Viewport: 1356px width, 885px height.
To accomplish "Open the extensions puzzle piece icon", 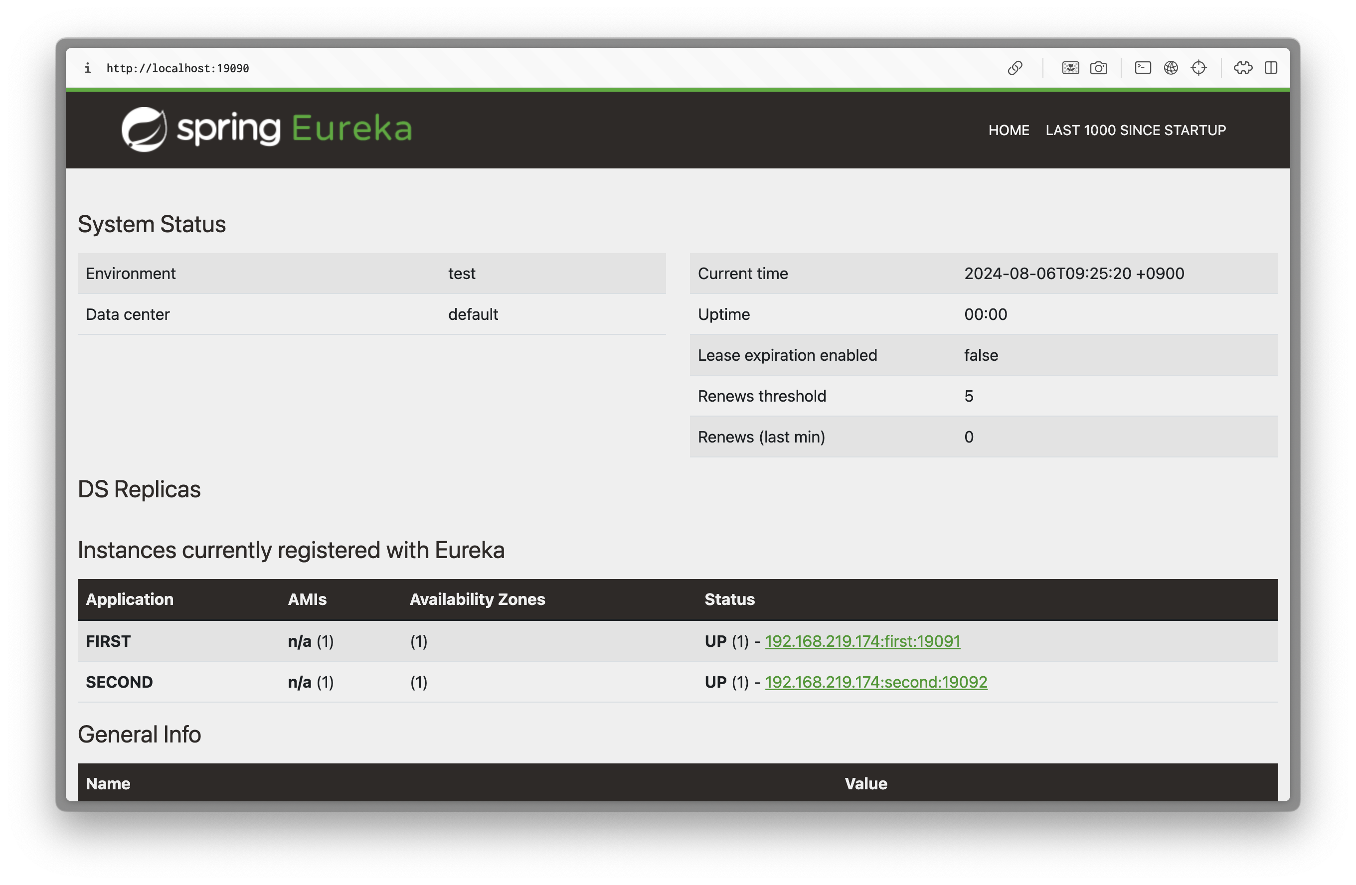I will (1243, 68).
